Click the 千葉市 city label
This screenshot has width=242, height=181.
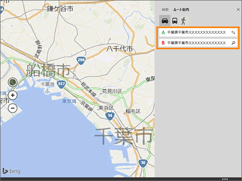[123, 136]
